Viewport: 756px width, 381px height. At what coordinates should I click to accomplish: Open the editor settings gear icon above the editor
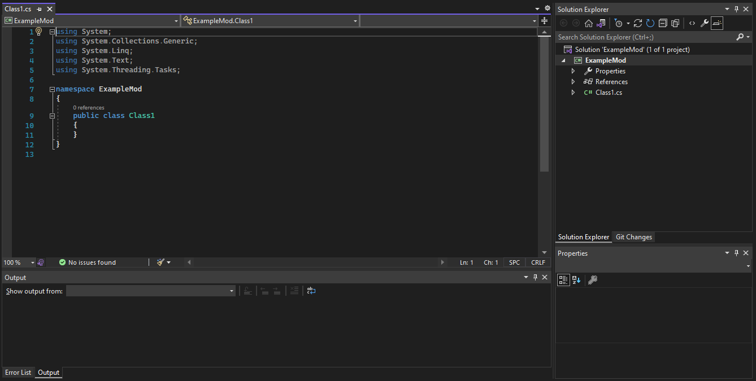coord(547,8)
